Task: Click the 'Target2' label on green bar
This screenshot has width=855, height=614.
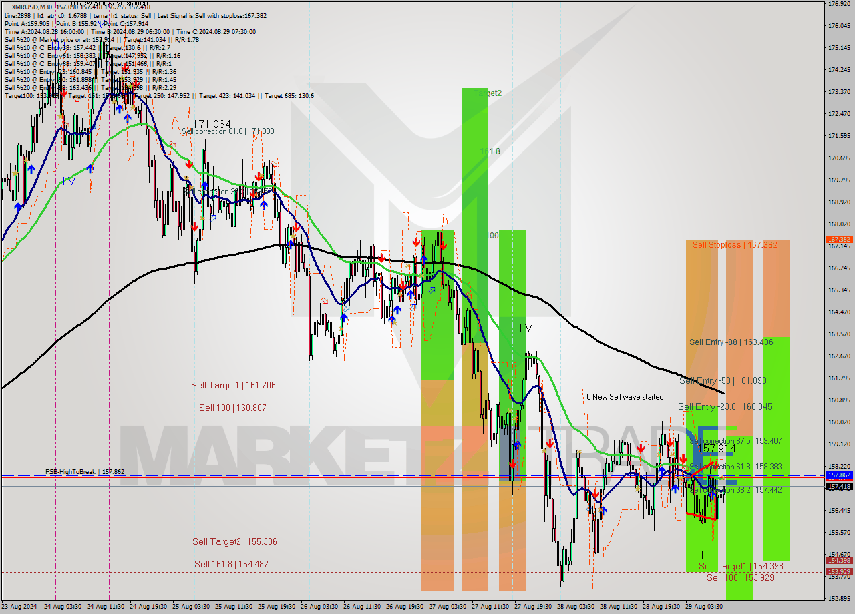Action: tap(488, 93)
